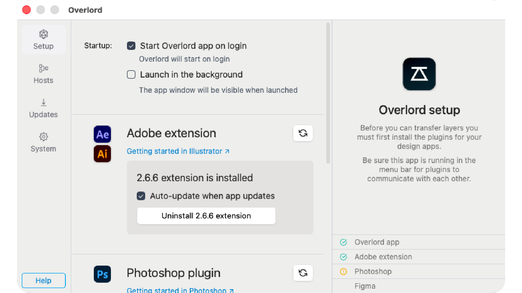
Task: Click the settings panel vertical scrollbar
Action: click(328, 93)
